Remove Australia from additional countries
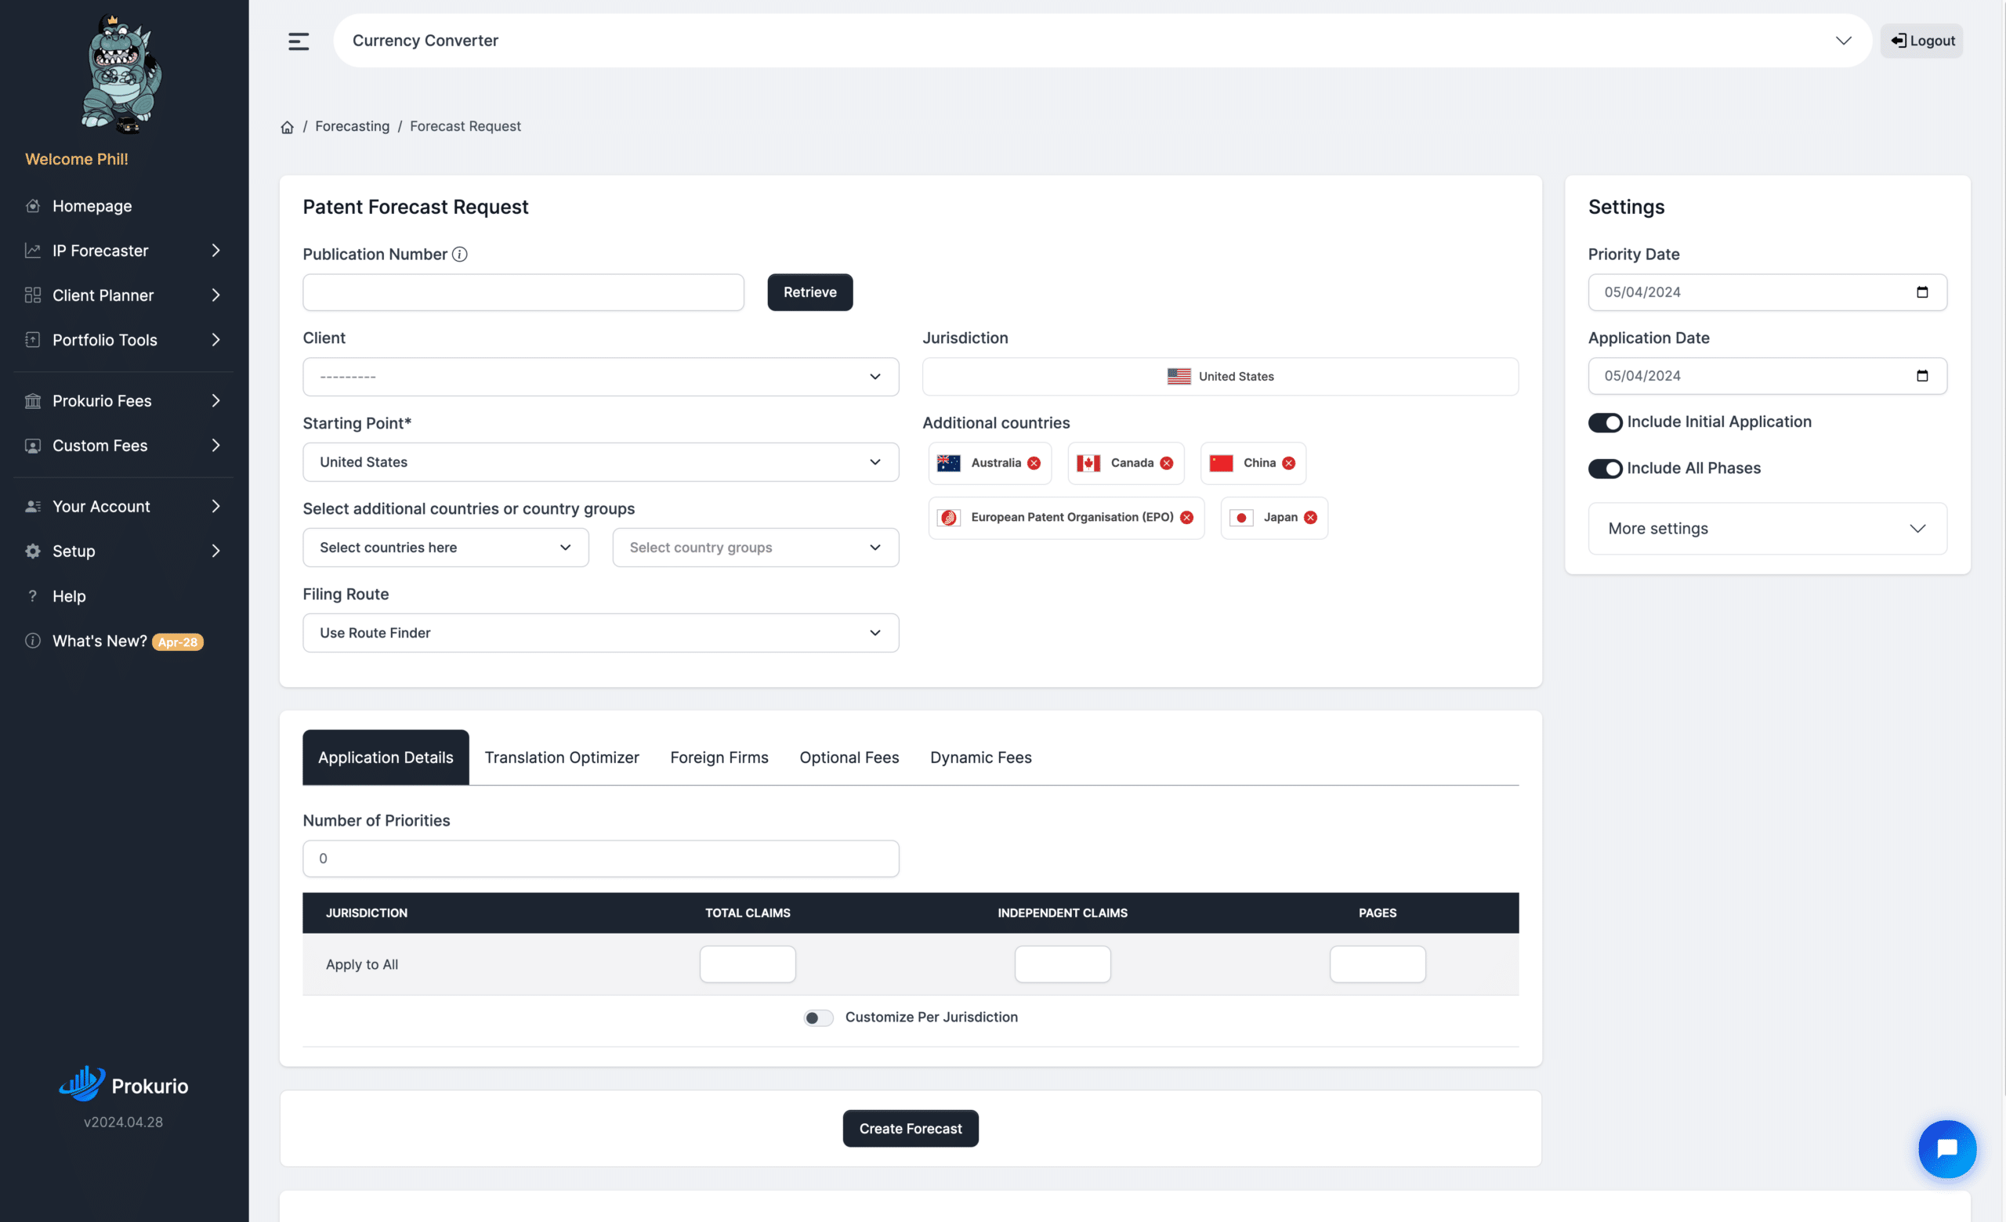Screen dimensions: 2006x1222 tap(1034, 463)
